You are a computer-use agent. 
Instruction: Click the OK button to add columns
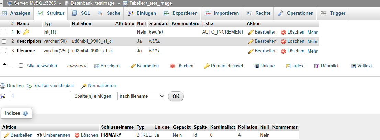(x=176, y=96)
